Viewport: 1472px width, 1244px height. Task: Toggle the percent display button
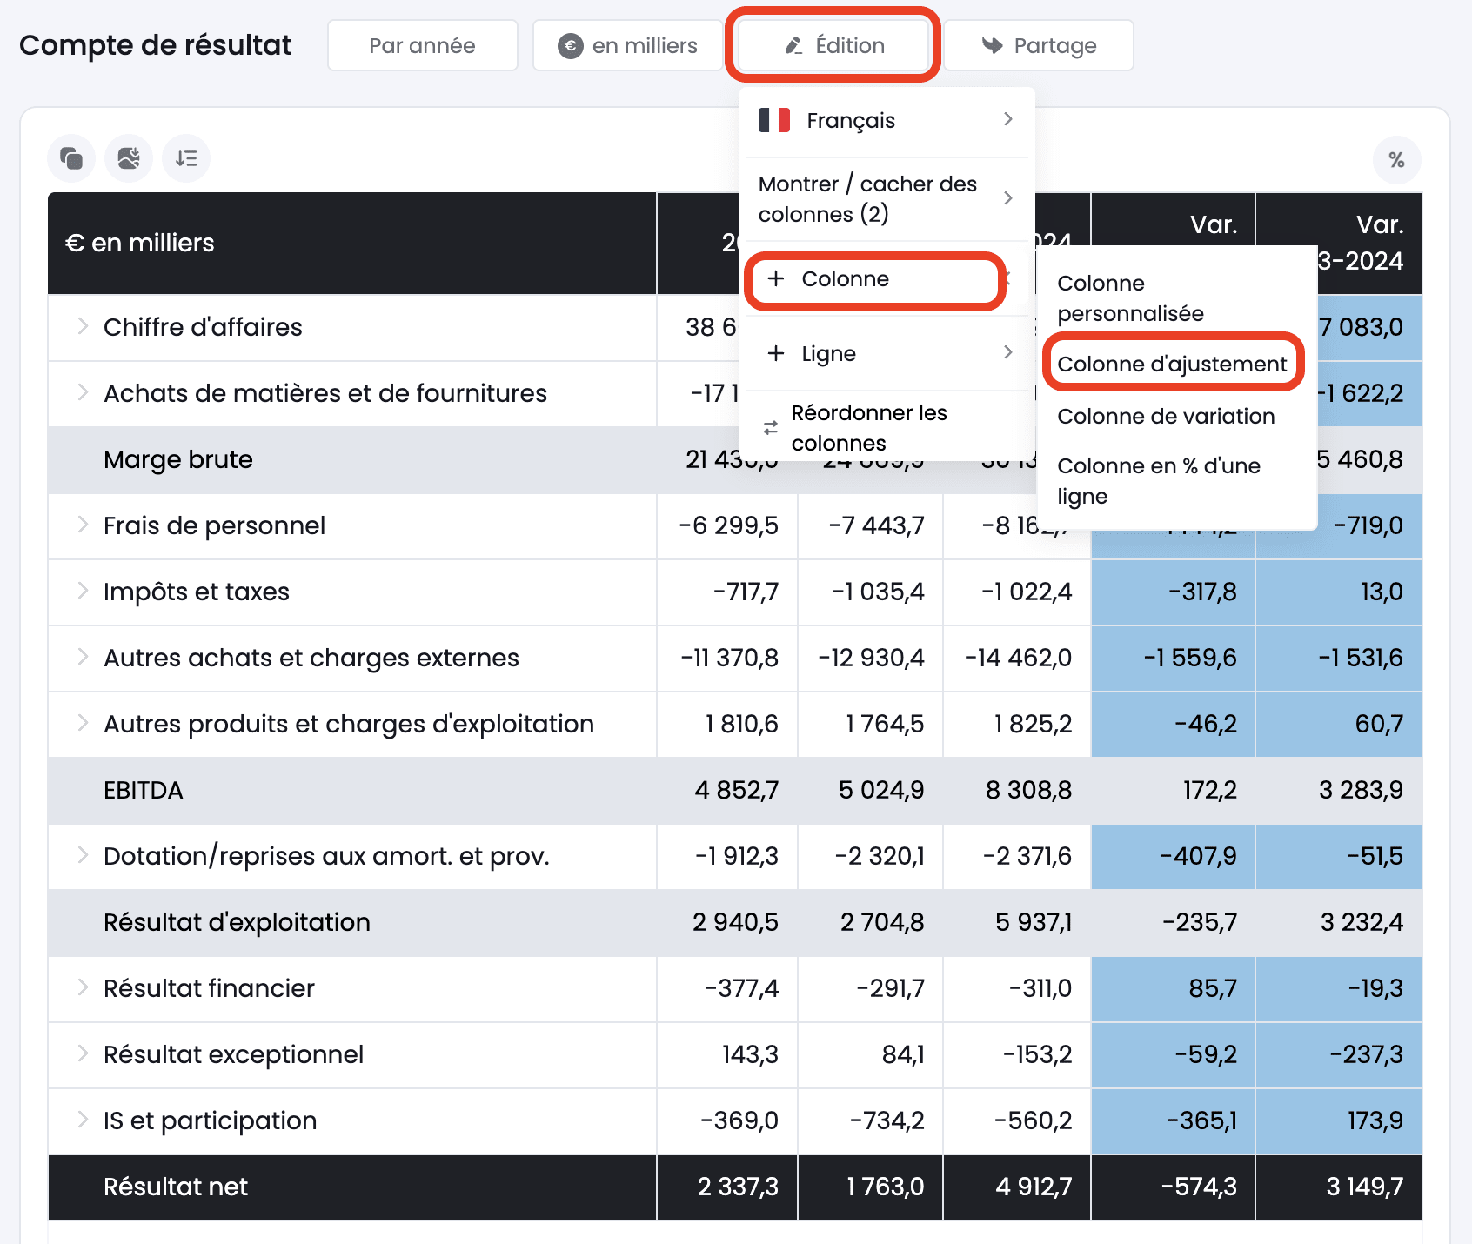click(1397, 160)
